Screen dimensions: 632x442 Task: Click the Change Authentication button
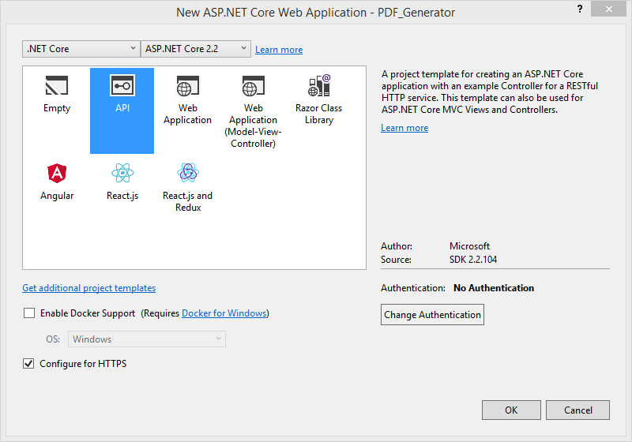[432, 315]
